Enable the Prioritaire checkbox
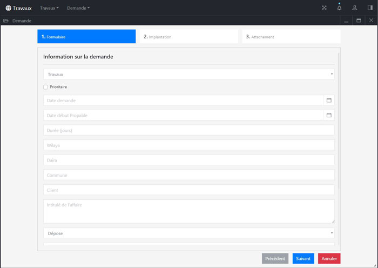 [x=46, y=87]
